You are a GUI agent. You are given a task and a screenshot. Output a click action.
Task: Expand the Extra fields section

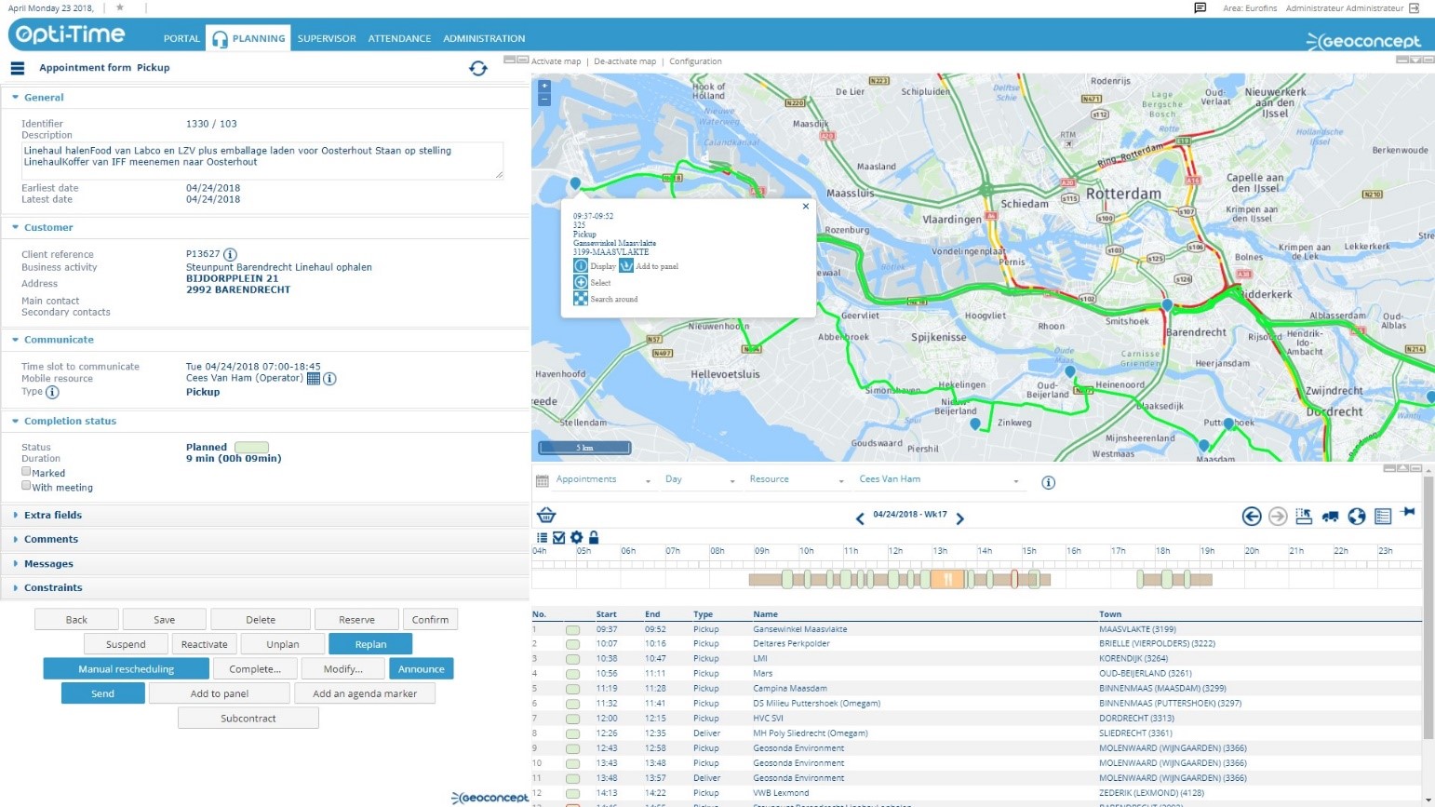pos(53,515)
